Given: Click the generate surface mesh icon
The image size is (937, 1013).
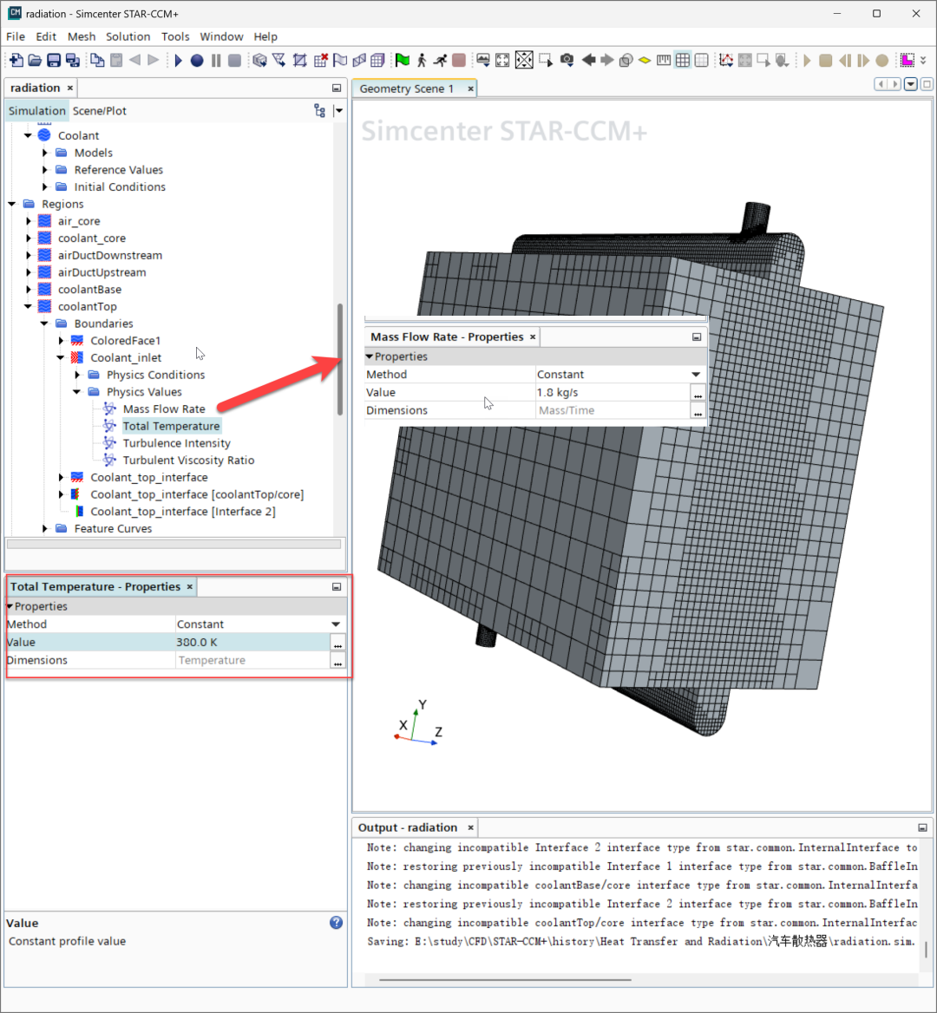Looking at the screenshot, I should coord(359,60).
